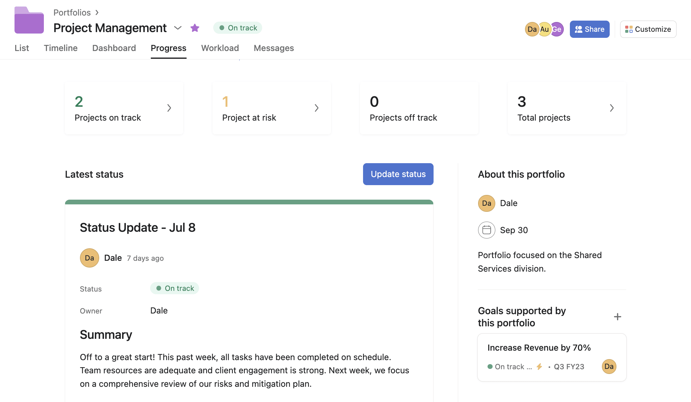Click the Update status button
691x402 pixels.
[398, 174]
